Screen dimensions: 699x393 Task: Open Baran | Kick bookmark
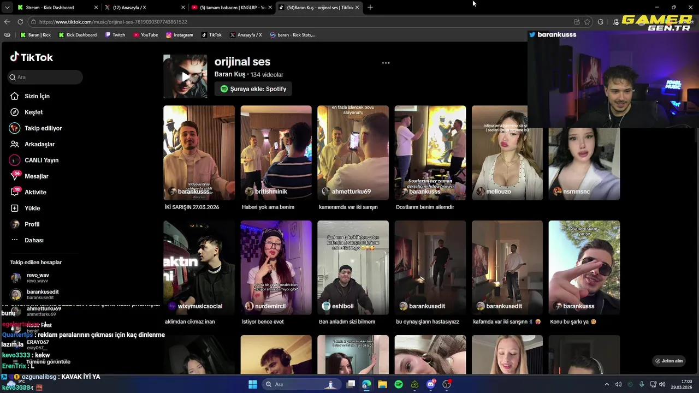coord(35,35)
